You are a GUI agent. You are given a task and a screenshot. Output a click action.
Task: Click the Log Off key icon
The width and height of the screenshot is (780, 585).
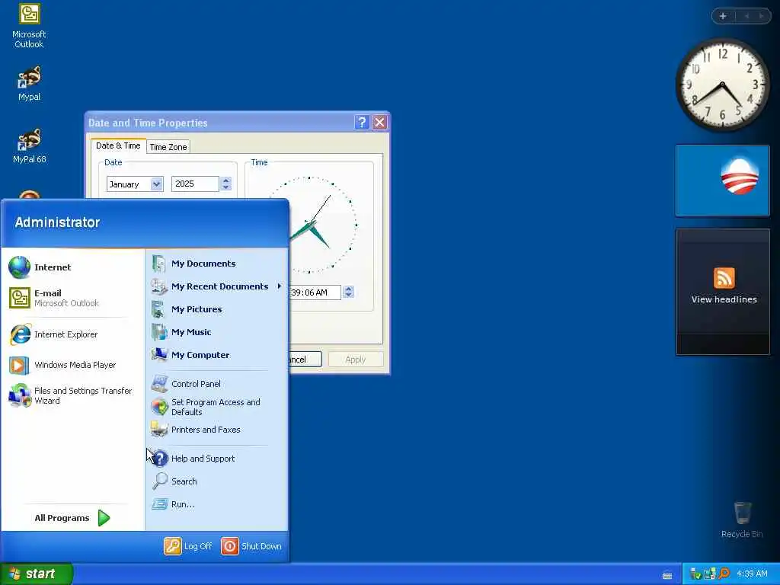click(x=173, y=546)
